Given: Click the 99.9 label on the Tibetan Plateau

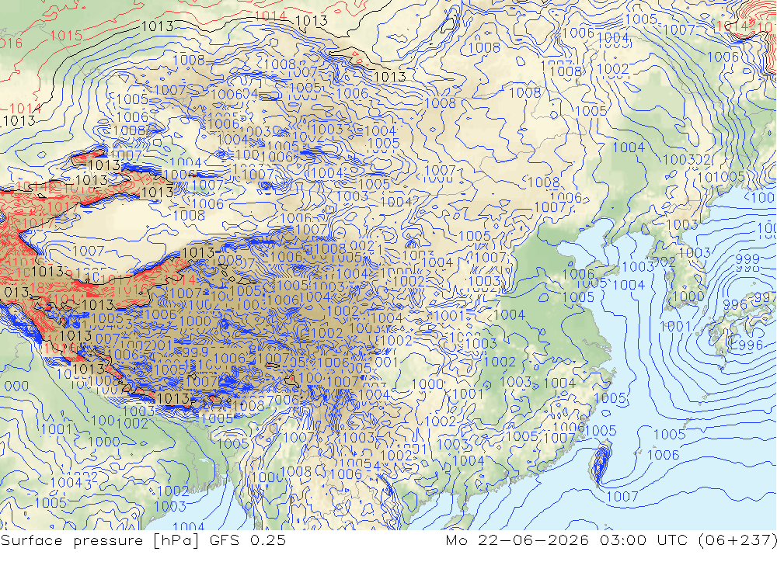Looking at the screenshot, I should click(x=195, y=352).
